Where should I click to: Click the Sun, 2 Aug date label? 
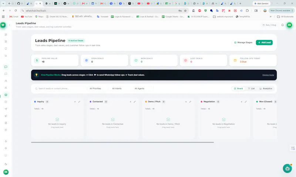(x=269, y=25)
